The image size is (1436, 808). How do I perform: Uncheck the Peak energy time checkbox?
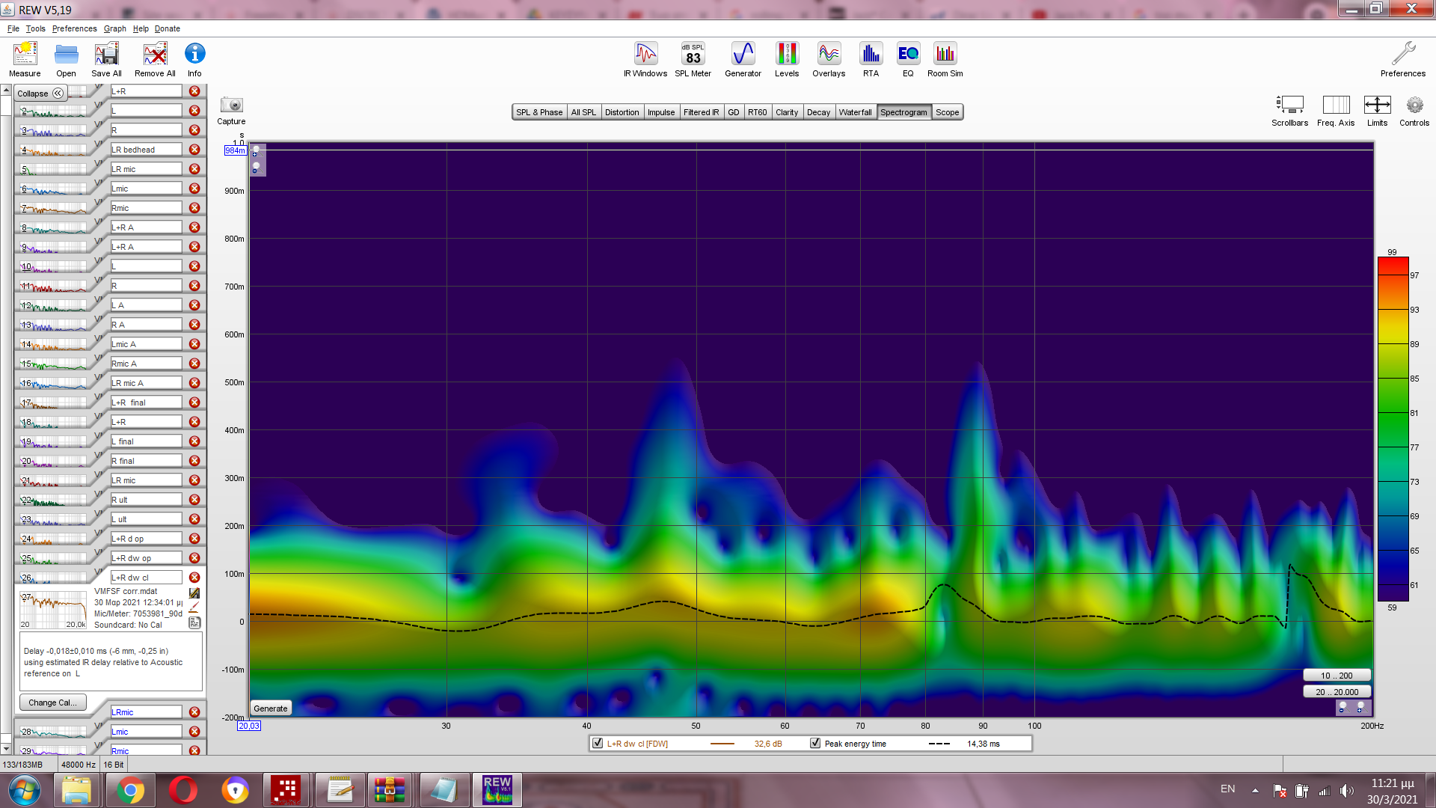point(815,744)
